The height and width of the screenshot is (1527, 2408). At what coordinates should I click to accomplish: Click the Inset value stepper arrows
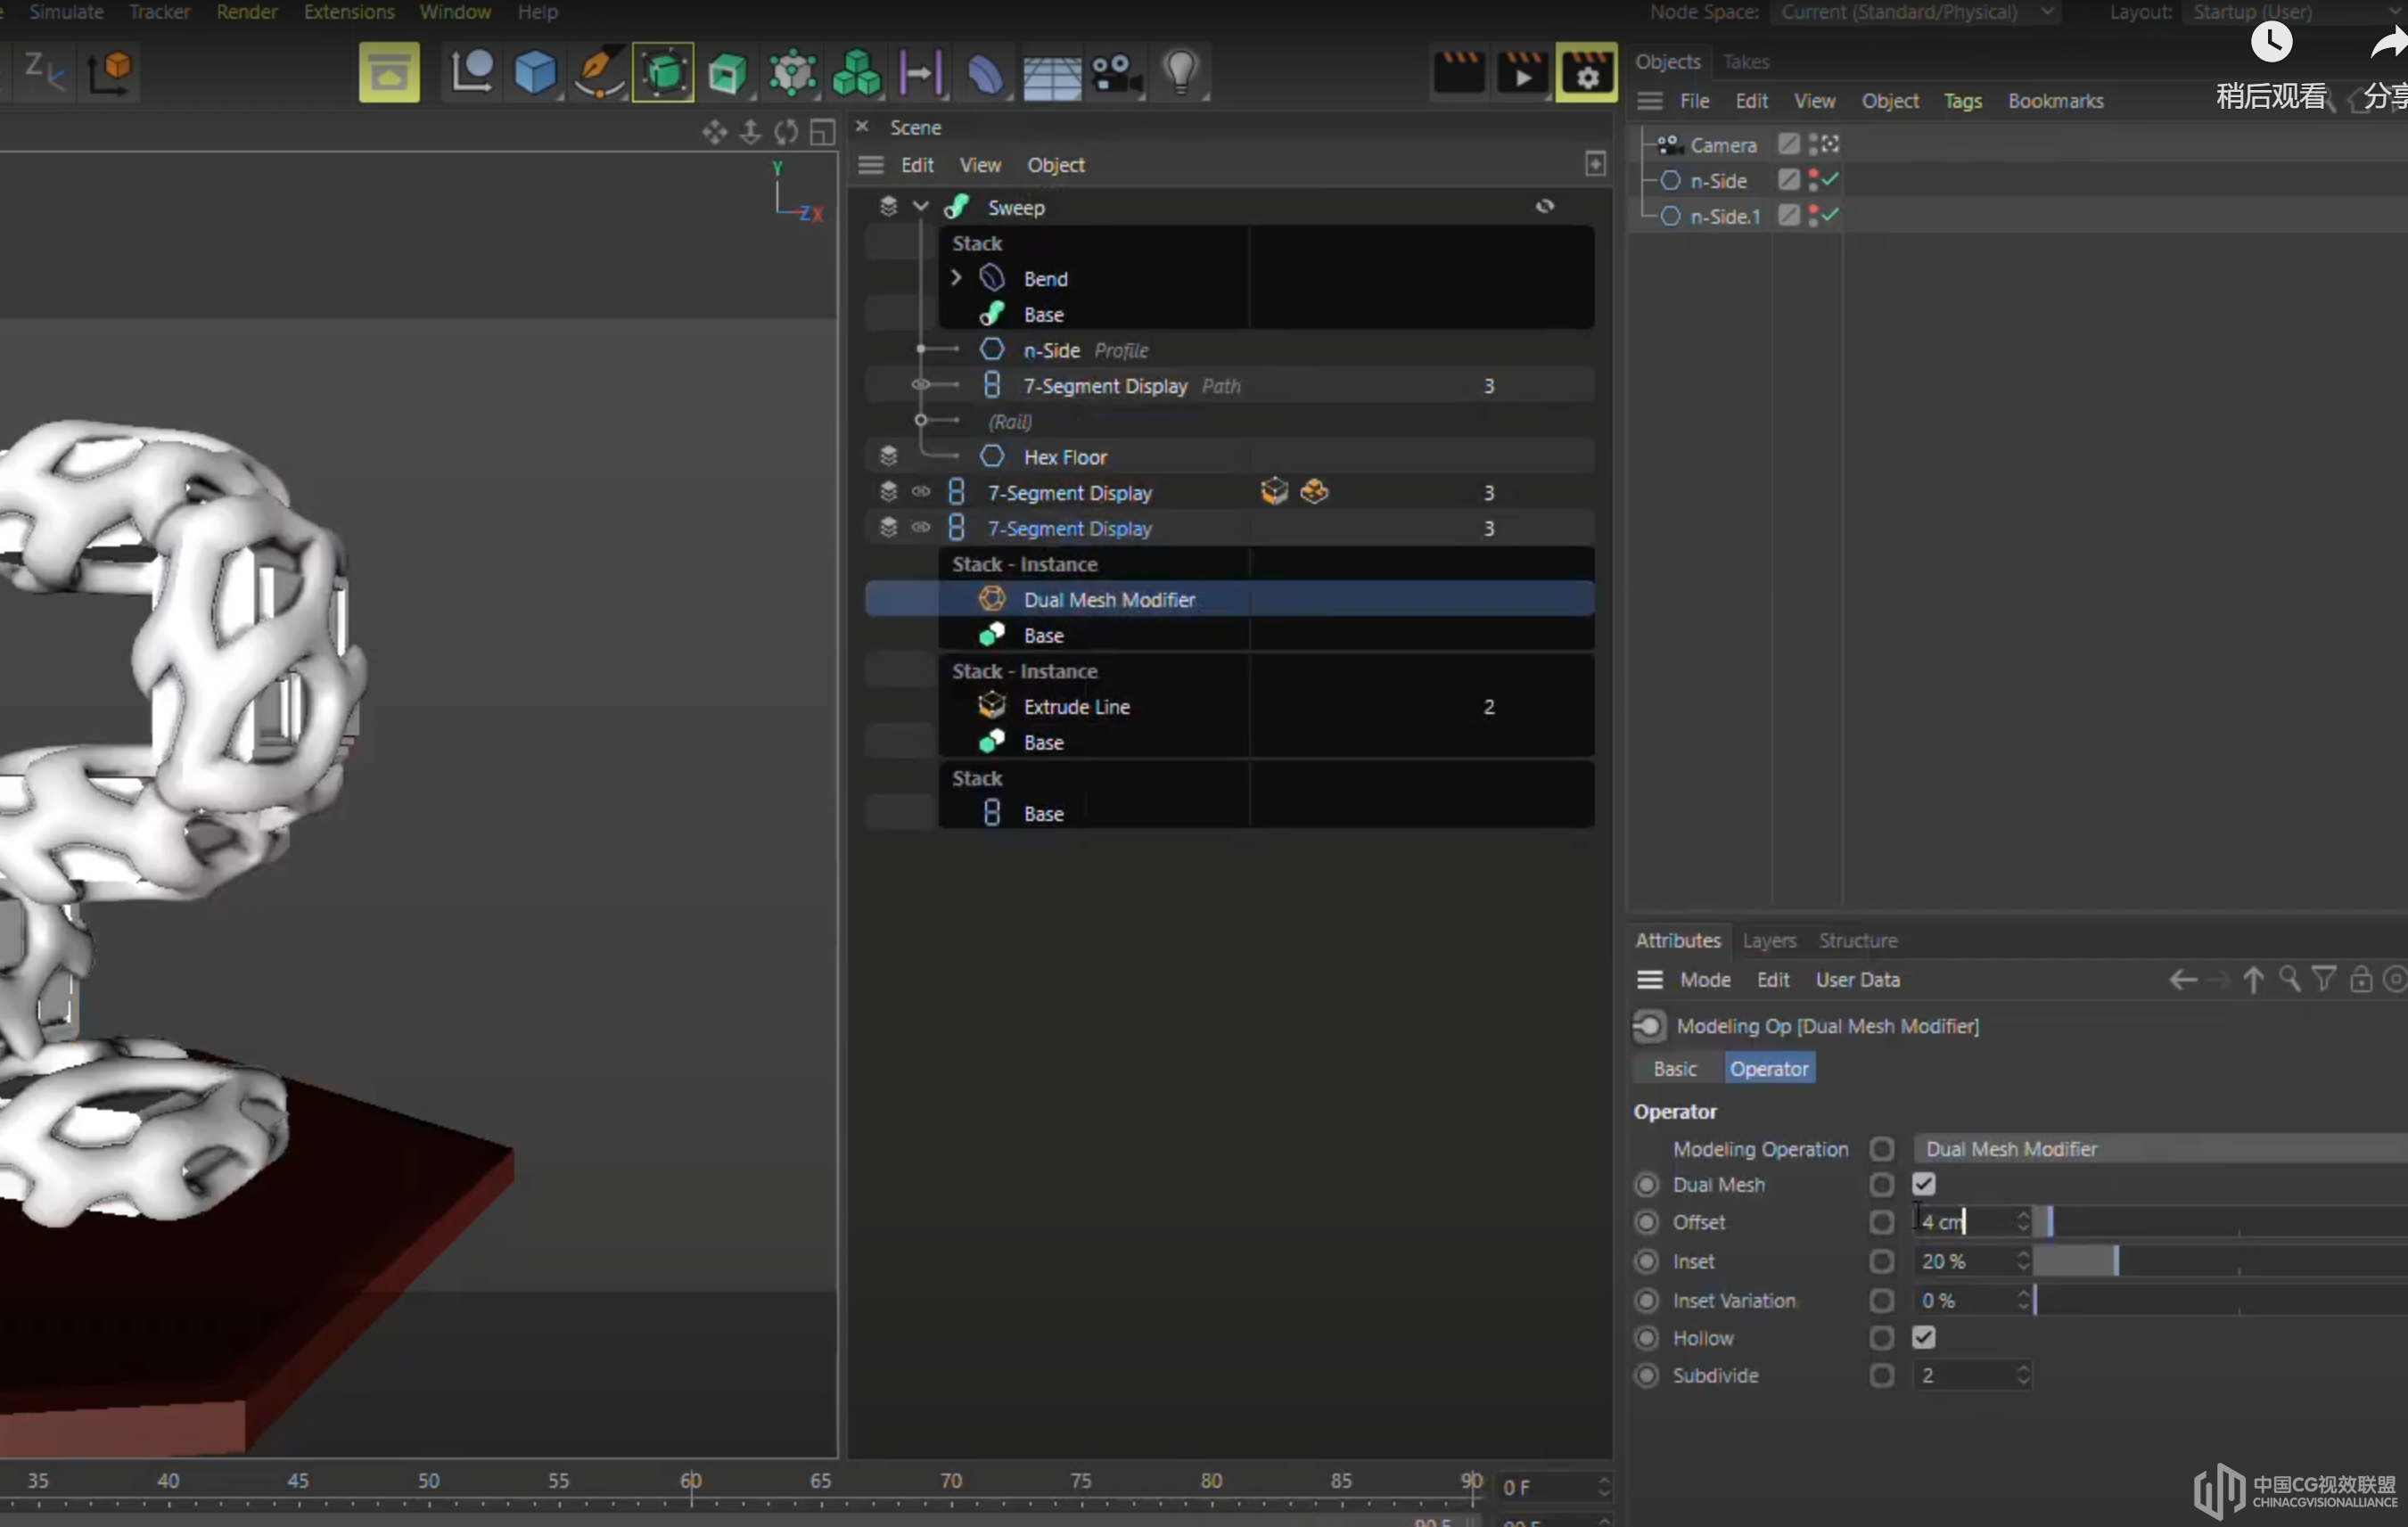pyautogui.click(x=2023, y=1262)
